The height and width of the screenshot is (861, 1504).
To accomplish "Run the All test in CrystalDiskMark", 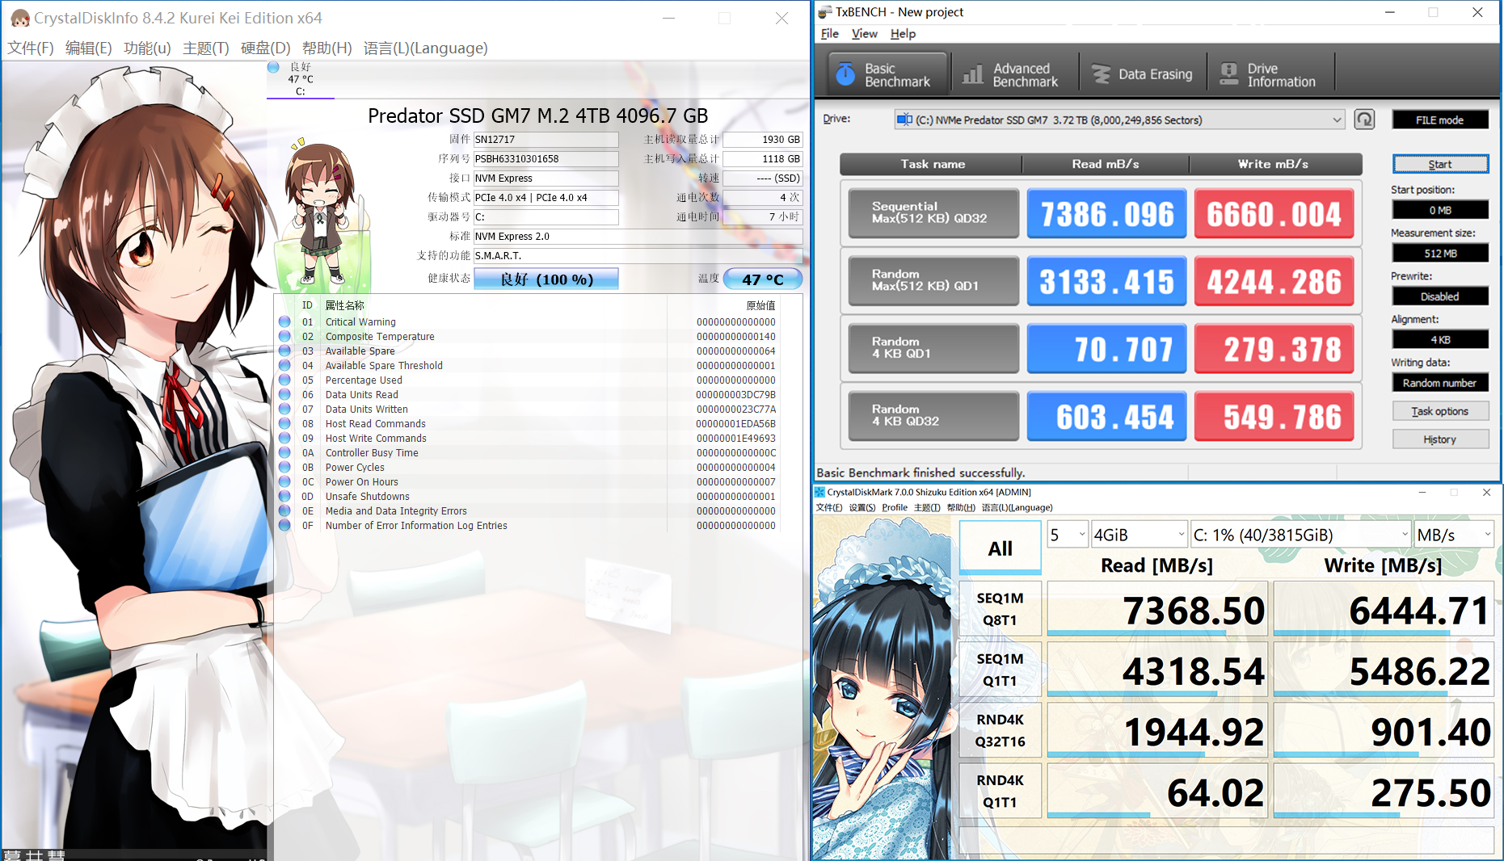I will tap(1000, 547).
